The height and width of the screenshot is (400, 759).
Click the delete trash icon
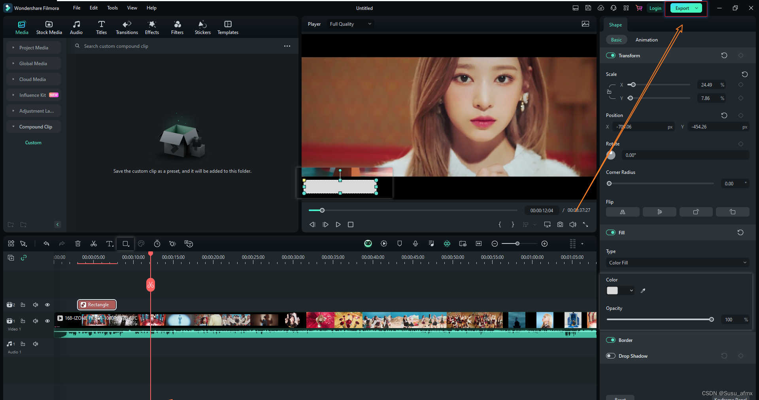click(78, 244)
